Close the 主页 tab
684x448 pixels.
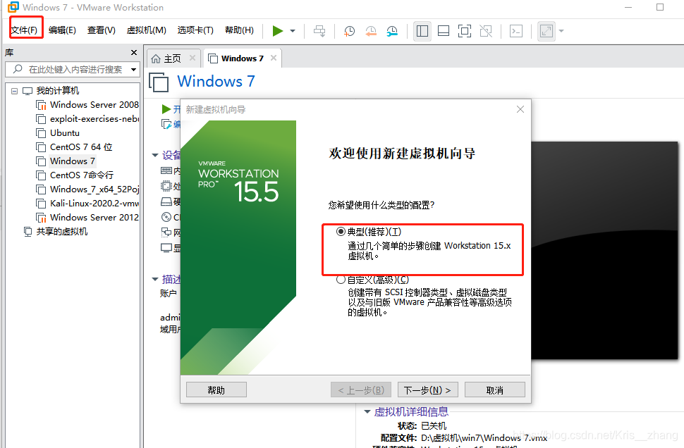(193, 58)
